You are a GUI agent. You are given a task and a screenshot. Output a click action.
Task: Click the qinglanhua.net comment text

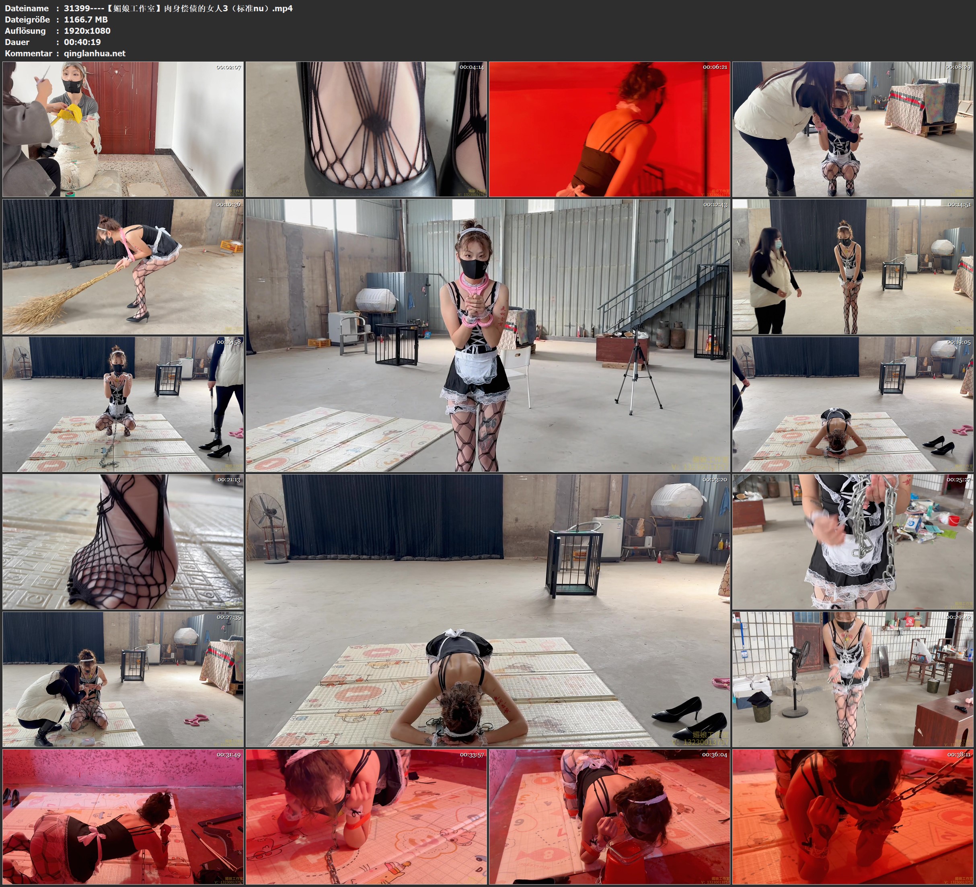[x=95, y=53]
